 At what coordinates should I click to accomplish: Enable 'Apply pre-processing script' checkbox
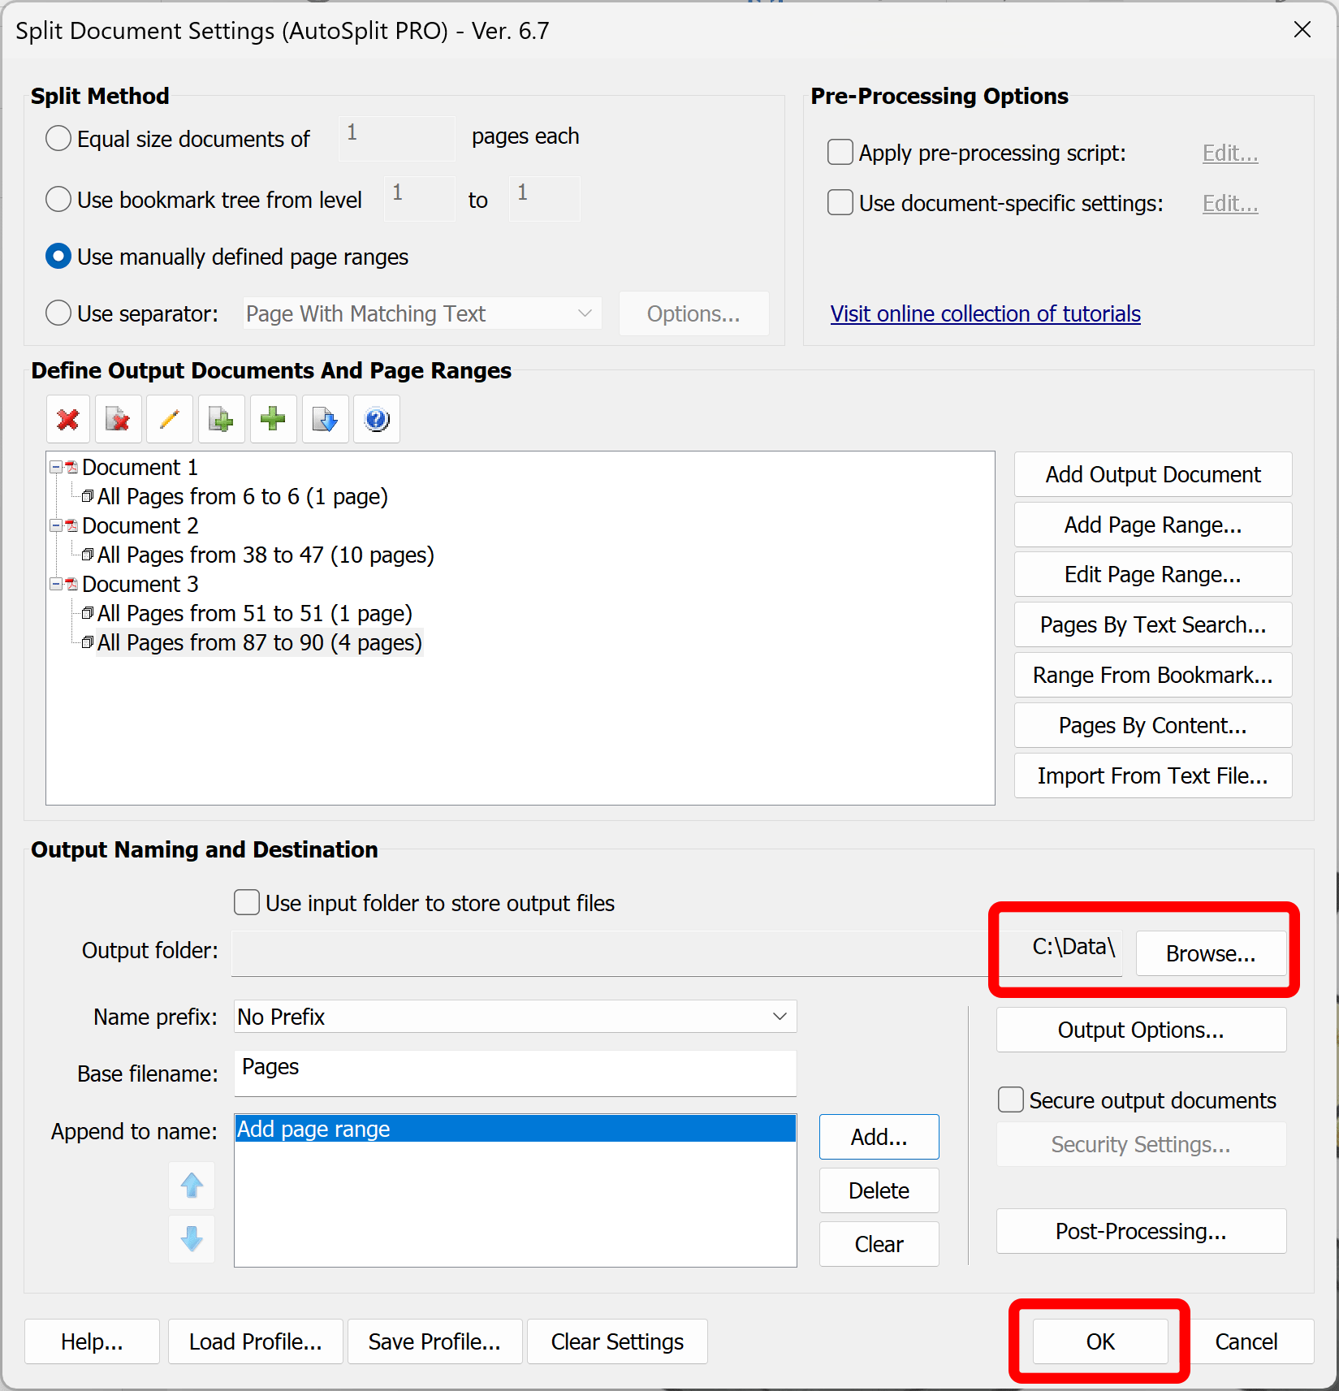point(840,152)
